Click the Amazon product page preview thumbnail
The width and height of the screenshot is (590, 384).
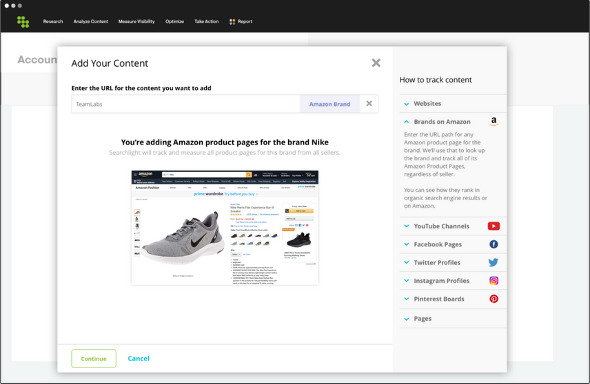[x=225, y=227]
